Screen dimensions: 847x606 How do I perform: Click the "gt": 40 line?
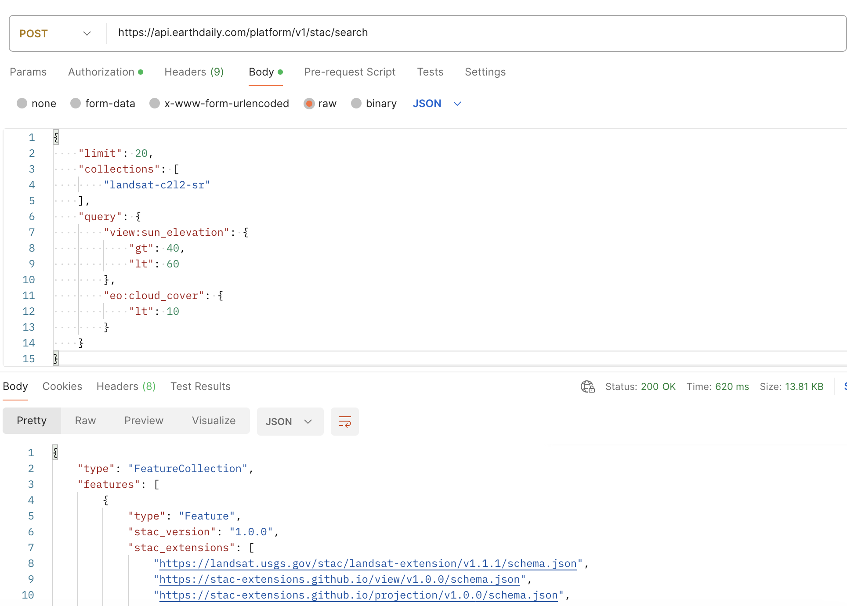click(156, 248)
